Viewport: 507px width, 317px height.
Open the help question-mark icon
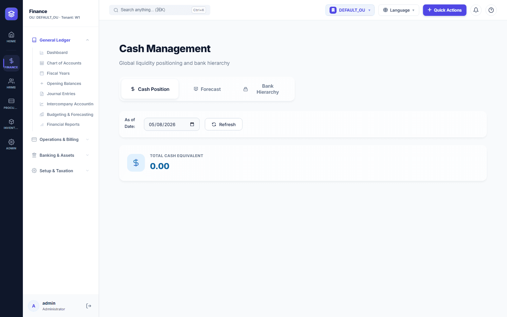pos(491,10)
